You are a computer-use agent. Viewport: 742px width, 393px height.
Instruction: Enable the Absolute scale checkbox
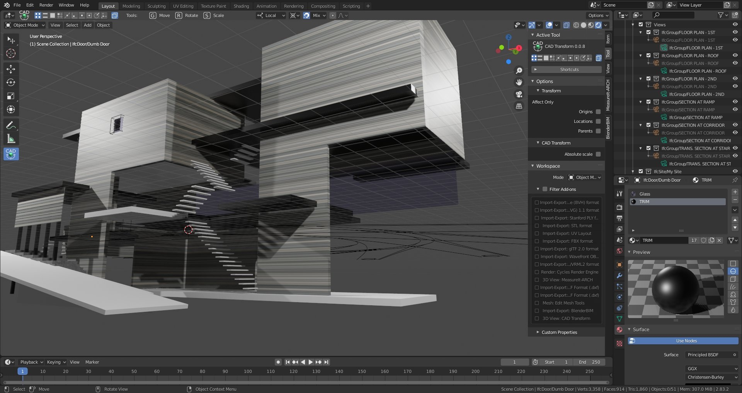(598, 154)
